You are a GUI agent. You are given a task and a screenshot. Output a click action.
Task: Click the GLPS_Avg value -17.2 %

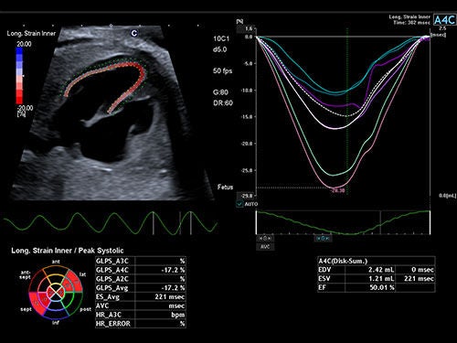pyautogui.click(x=173, y=288)
